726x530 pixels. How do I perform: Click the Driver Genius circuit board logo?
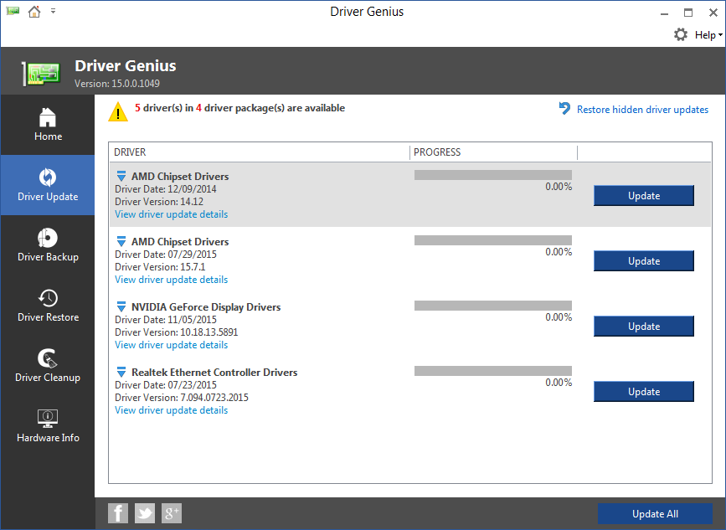coord(41,73)
